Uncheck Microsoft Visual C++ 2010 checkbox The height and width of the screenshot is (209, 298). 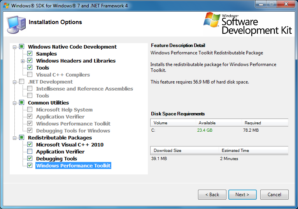(x=30, y=145)
